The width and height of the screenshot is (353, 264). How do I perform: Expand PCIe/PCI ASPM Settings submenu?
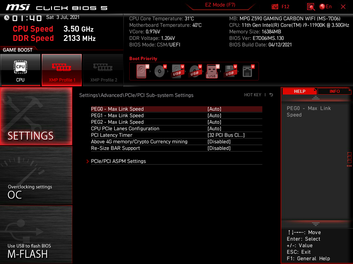point(176,161)
